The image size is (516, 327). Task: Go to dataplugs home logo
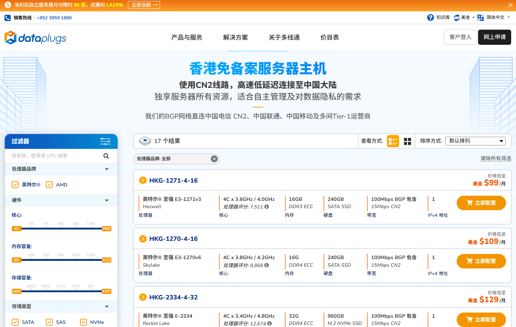tap(35, 38)
